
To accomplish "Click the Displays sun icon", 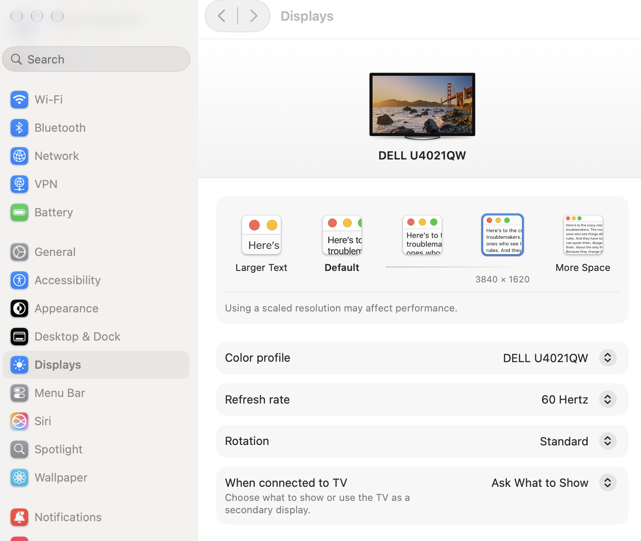I will click(x=19, y=365).
